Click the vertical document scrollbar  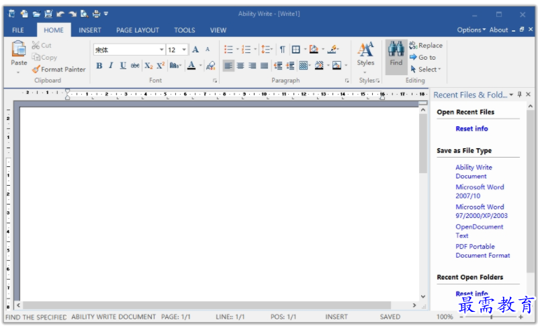click(422, 201)
